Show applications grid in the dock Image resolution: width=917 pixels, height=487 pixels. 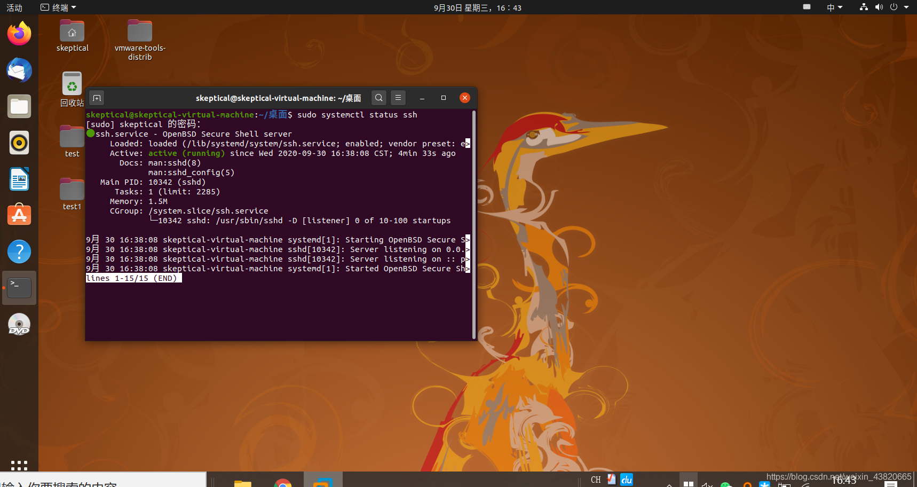tap(19, 465)
